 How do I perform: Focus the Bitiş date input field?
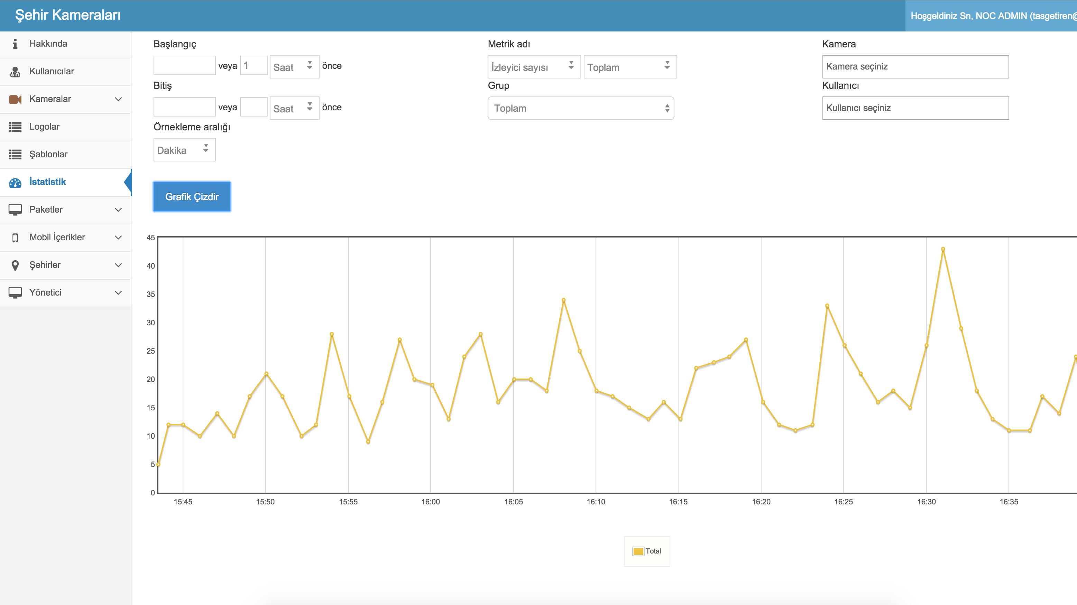(x=184, y=107)
